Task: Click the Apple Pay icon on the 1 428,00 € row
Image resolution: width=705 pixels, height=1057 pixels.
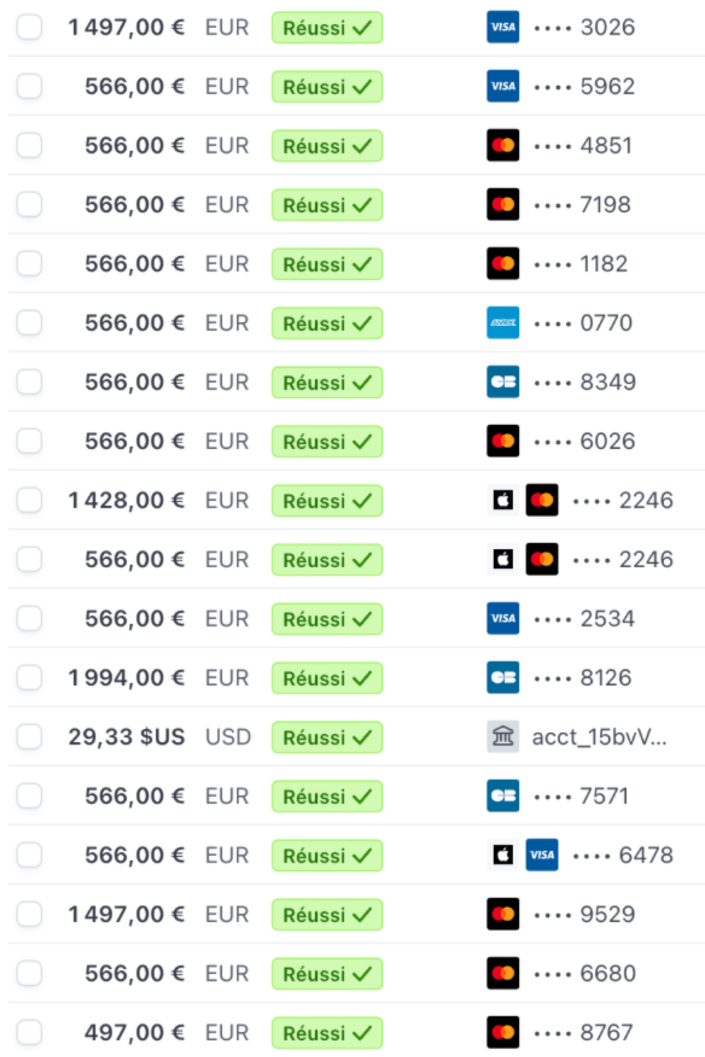Action: 503,501
